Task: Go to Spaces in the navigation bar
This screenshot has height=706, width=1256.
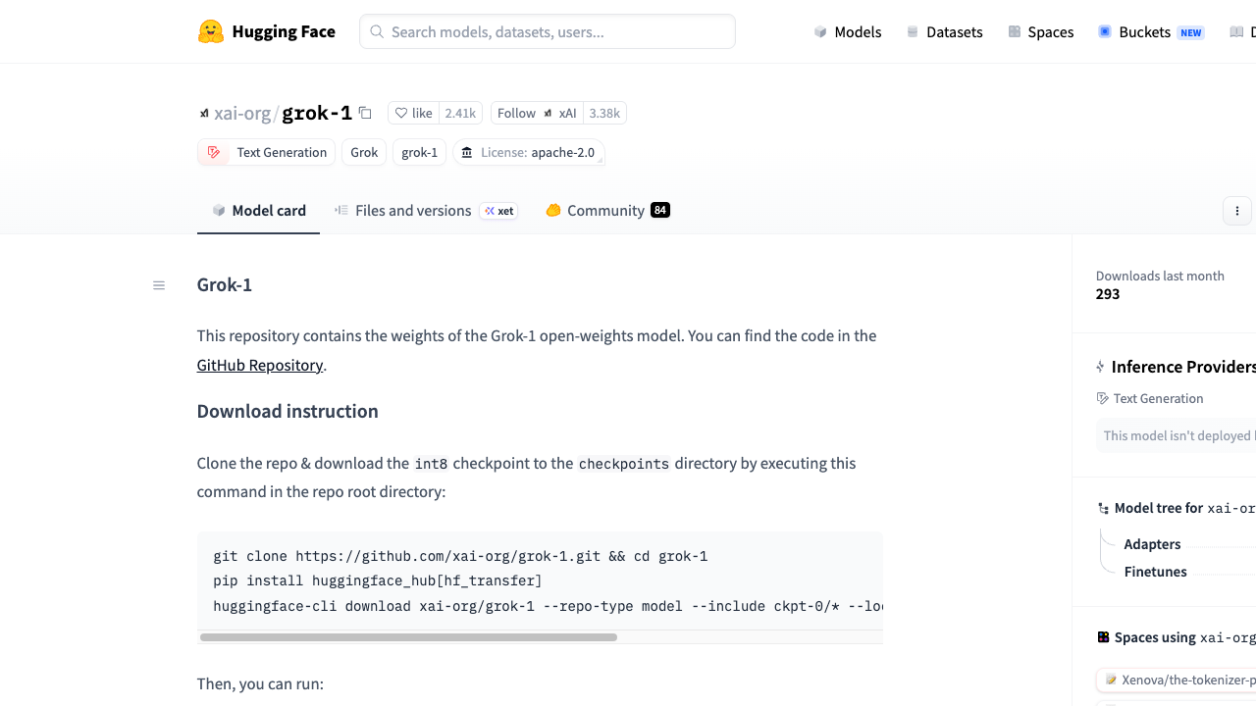Action: tap(1041, 31)
